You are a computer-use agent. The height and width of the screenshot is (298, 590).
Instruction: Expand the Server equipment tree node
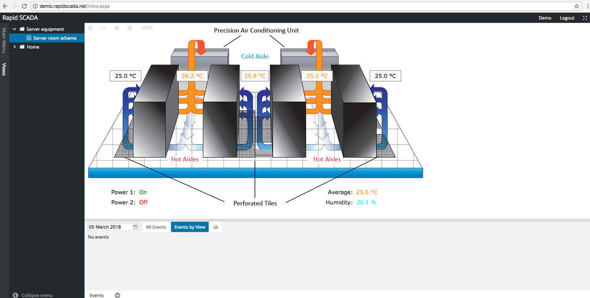(14, 29)
